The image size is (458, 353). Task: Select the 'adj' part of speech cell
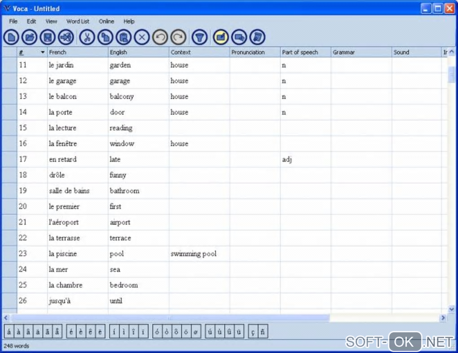(305, 159)
